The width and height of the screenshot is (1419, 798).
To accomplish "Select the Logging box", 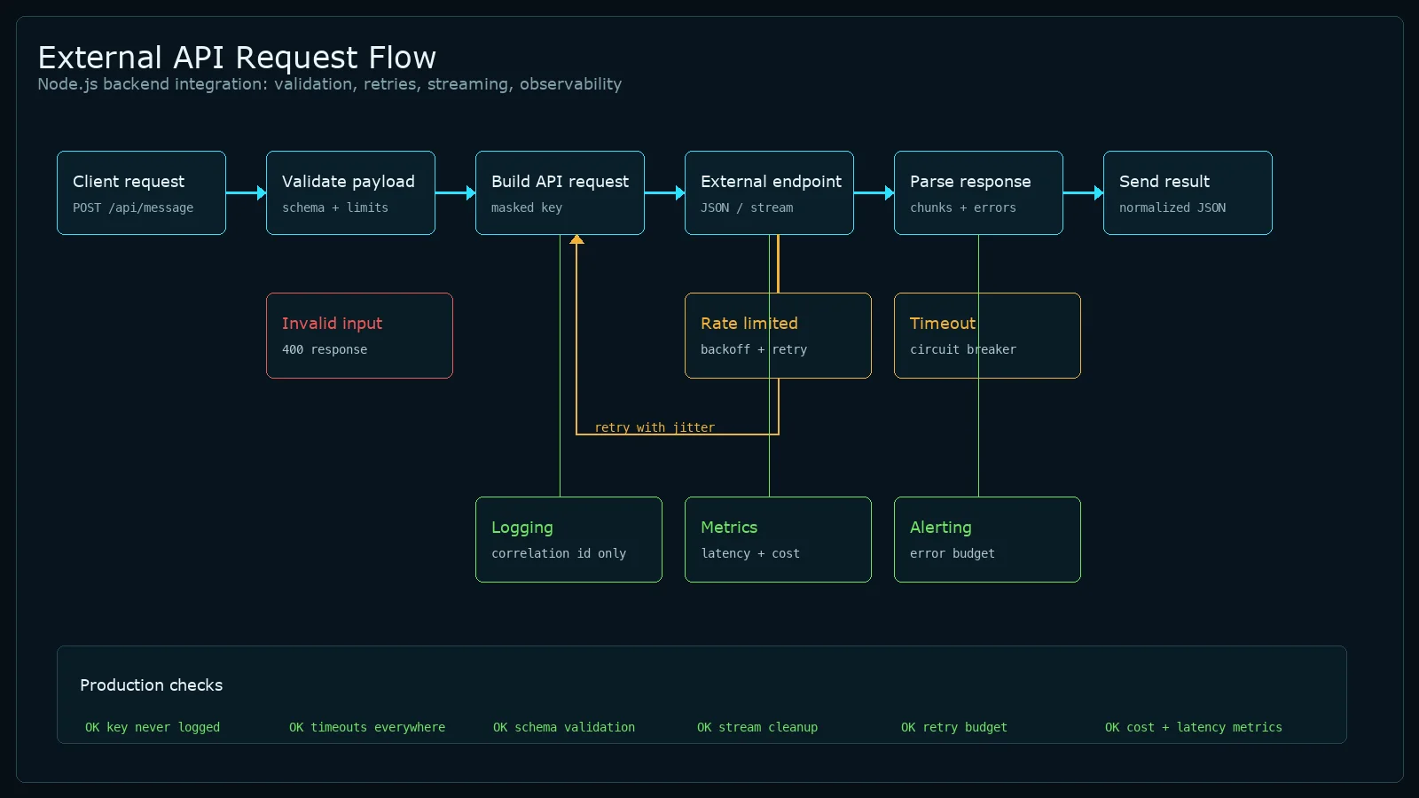I will pos(568,539).
